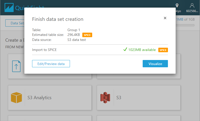Click the "Import to SPICE" label

click(x=44, y=50)
